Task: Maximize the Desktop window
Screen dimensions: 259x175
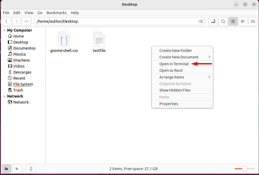Action: tap(245, 4)
